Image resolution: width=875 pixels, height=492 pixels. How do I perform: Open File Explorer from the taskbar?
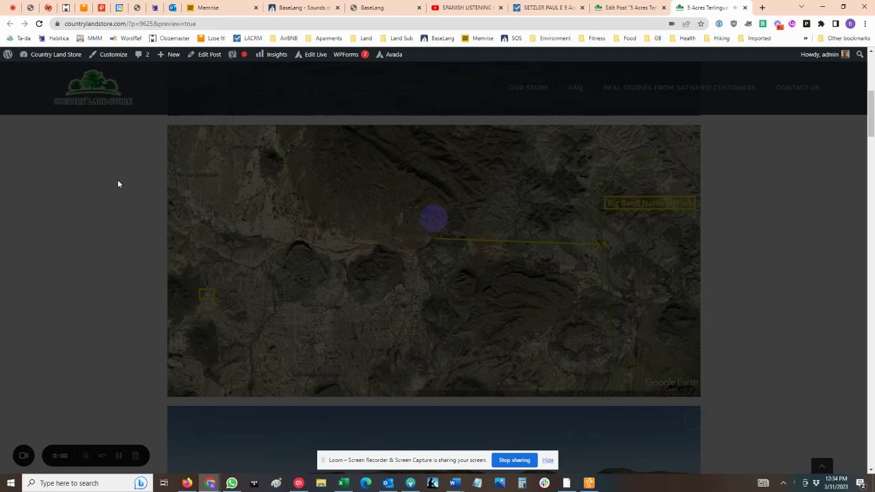pos(321,483)
